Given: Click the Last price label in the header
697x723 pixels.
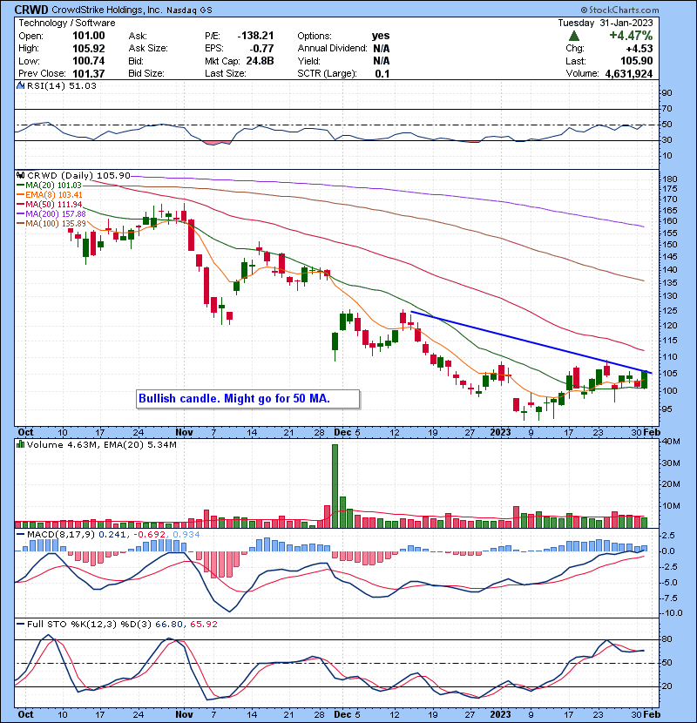Looking at the screenshot, I should (x=576, y=61).
